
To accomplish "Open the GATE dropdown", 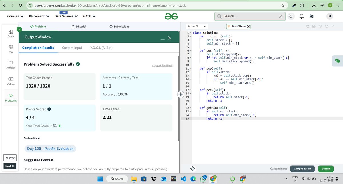I will click(x=89, y=16).
